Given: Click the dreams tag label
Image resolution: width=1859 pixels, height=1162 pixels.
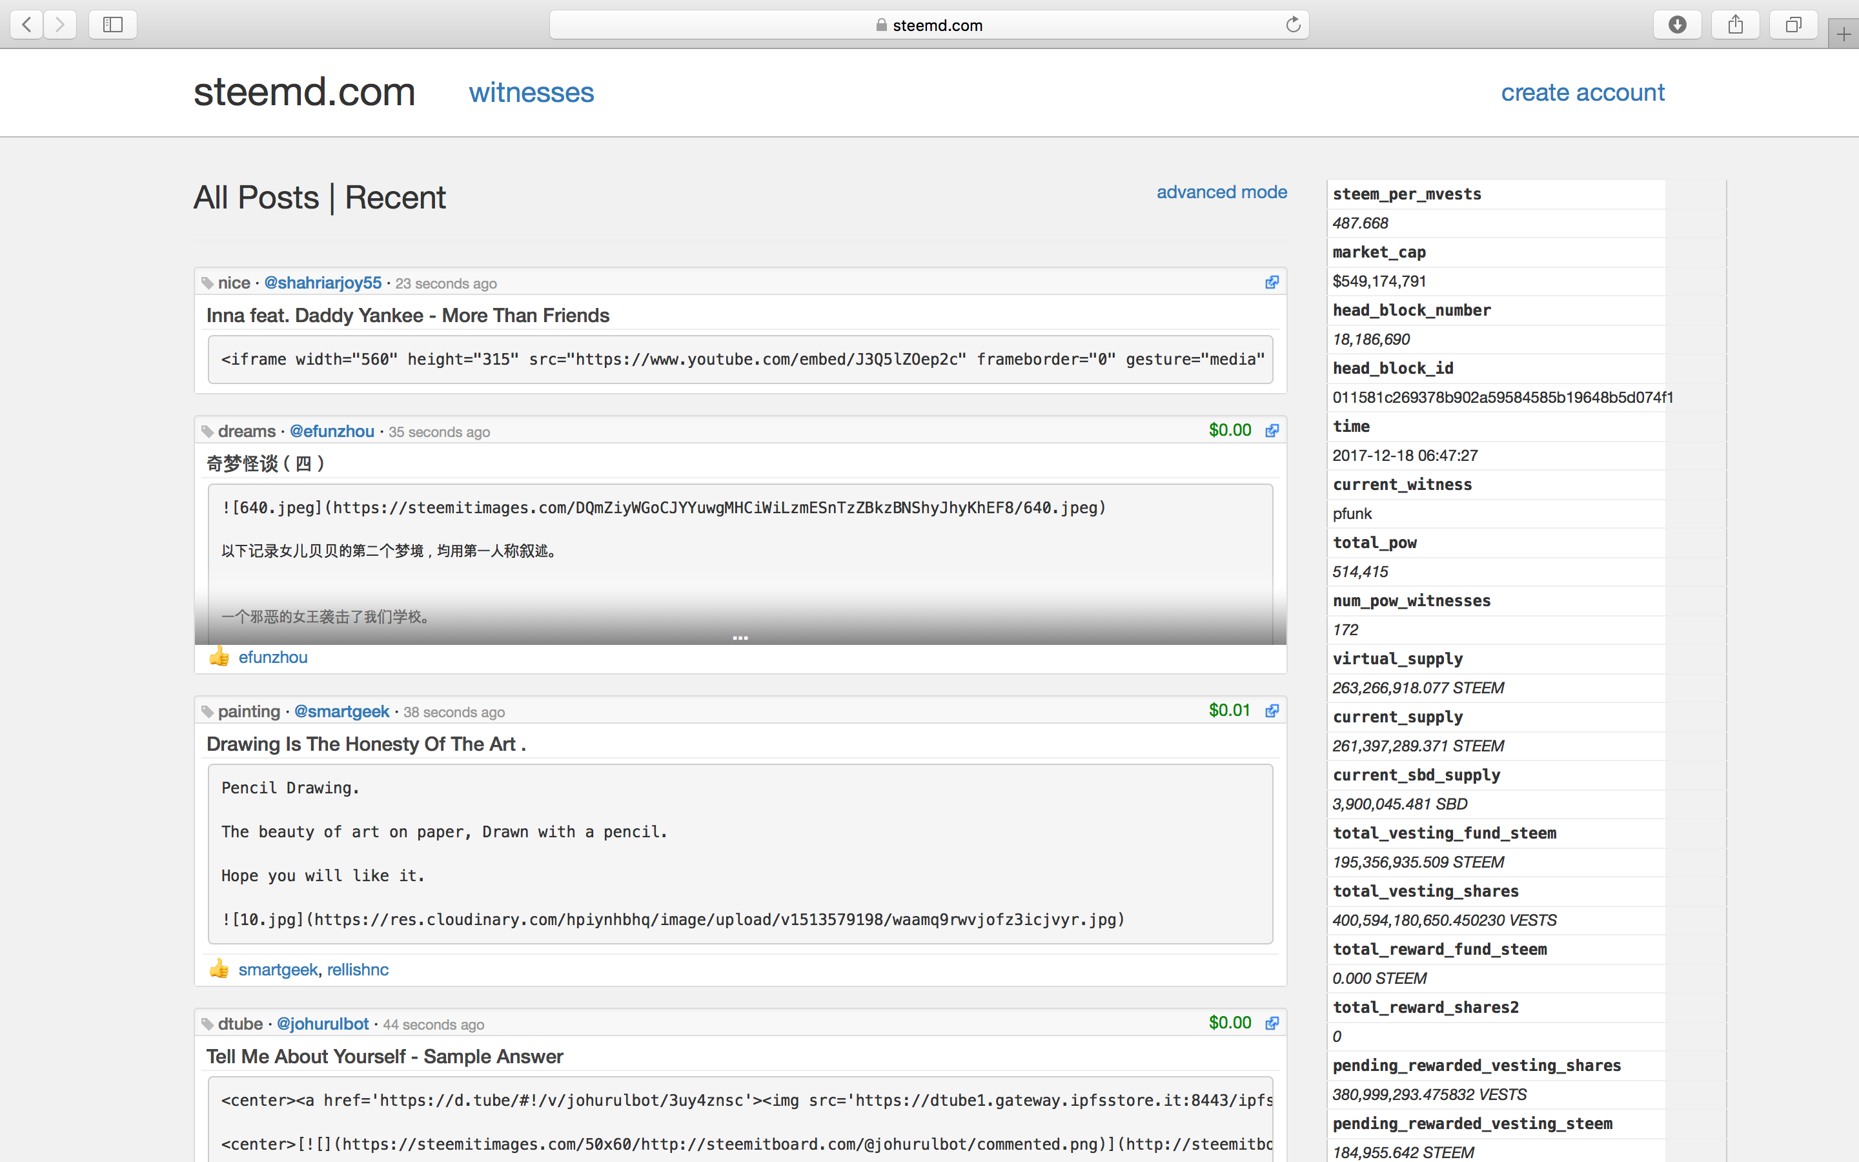Looking at the screenshot, I should 247,431.
